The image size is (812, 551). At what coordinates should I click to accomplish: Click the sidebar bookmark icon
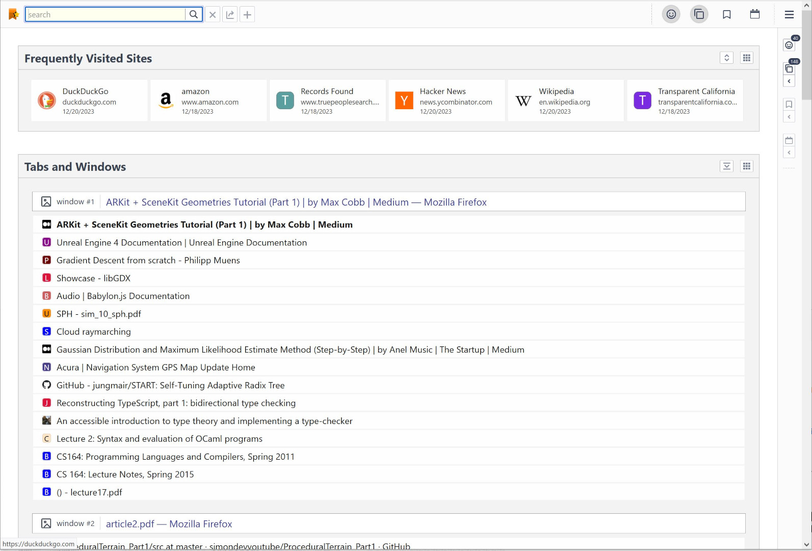(x=789, y=104)
